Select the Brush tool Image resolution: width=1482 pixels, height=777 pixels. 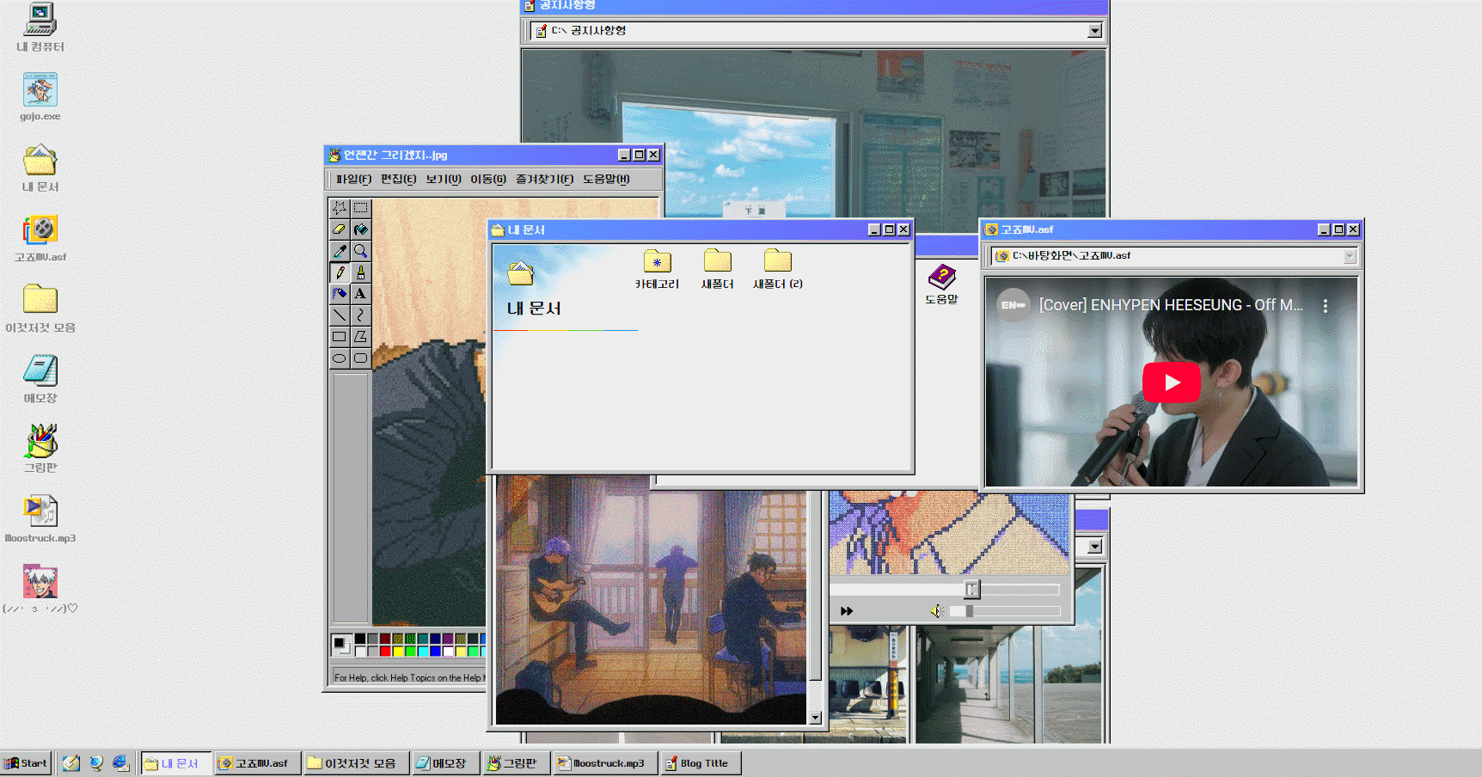pyautogui.click(x=360, y=272)
